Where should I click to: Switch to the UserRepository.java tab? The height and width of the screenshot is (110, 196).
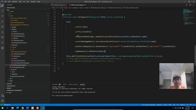pos(59,5)
